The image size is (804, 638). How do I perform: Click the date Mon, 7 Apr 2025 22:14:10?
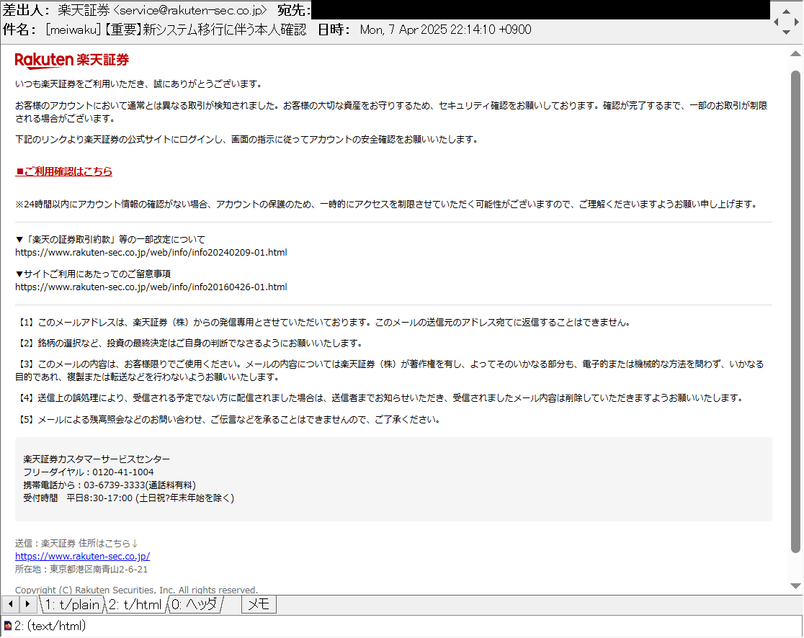[x=428, y=30]
